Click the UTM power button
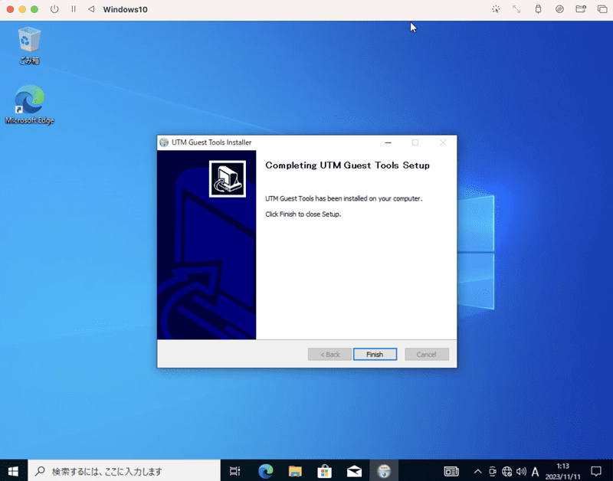This screenshot has width=613, height=481. [x=54, y=9]
